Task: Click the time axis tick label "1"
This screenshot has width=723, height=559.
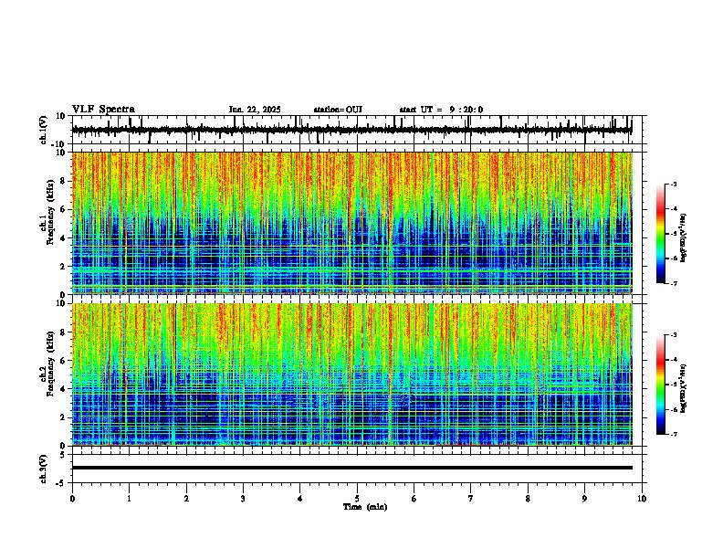Action: pyautogui.click(x=129, y=499)
